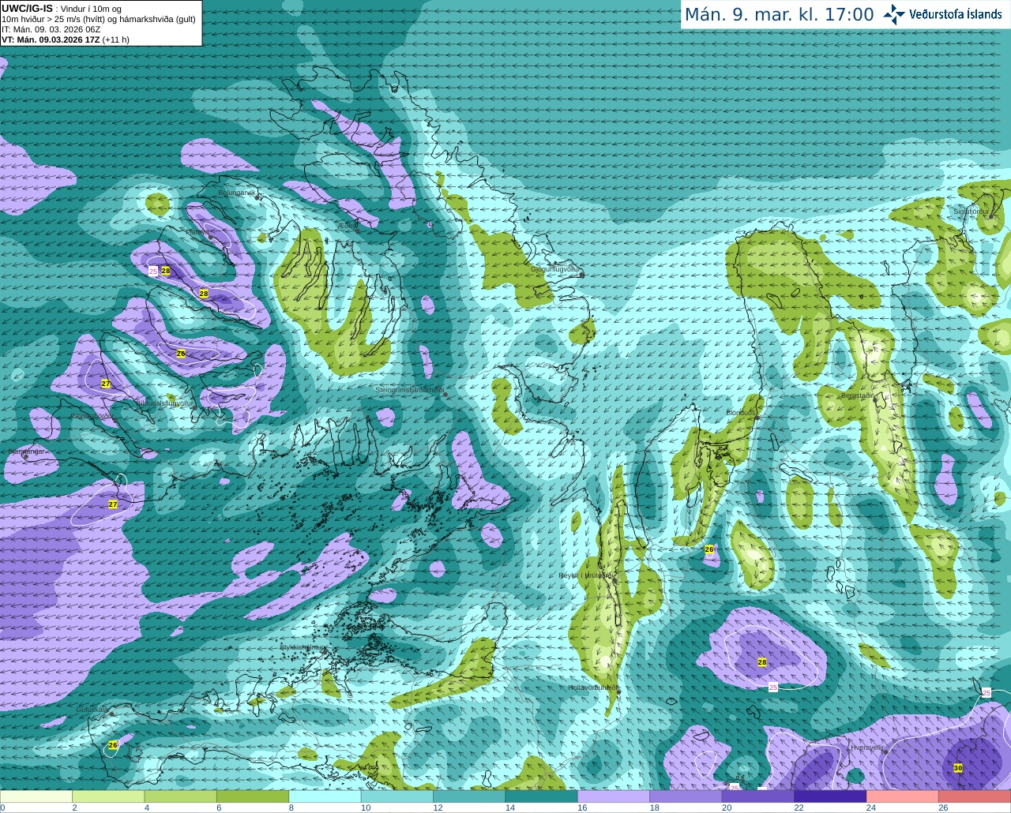
Task: Click the 'Mán. 9. mar. kl. 17:00' timestamp
Action: [779, 15]
